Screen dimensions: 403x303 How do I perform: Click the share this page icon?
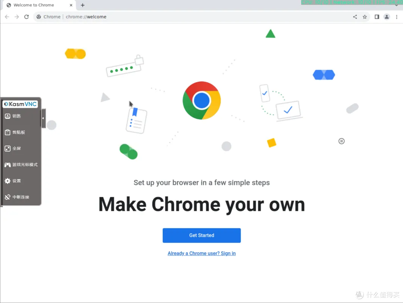[x=355, y=17]
